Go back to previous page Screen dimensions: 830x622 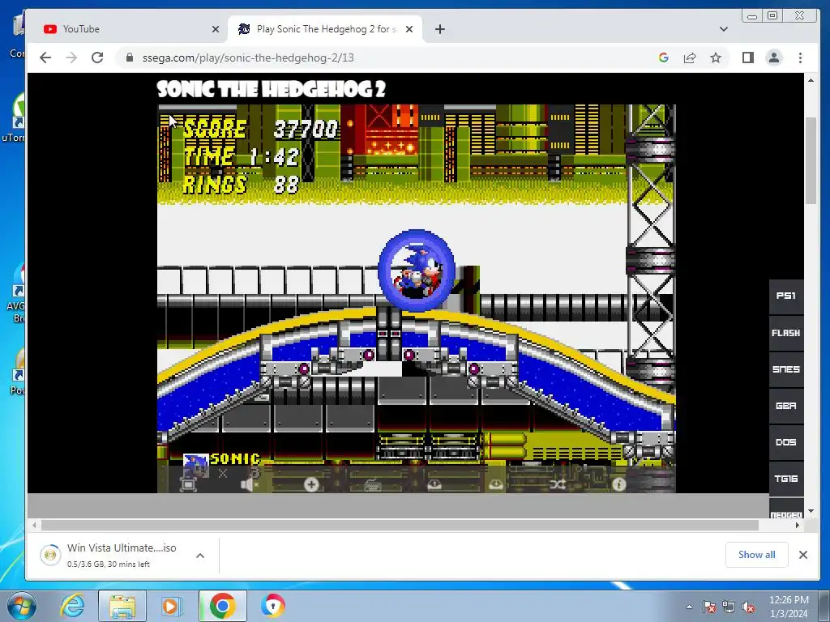click(45, 58)
